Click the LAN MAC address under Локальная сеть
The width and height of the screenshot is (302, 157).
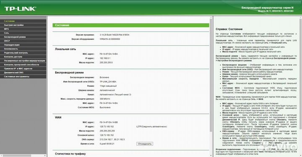click(x=109, y=54)
